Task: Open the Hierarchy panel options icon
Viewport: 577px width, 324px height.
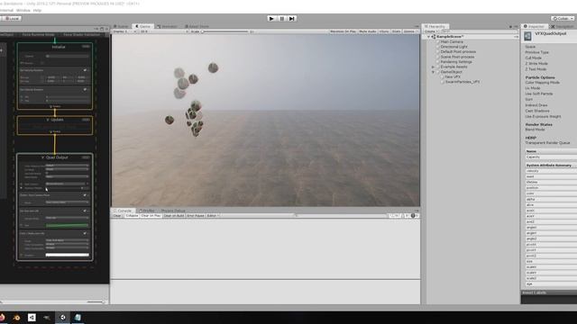Action: tap(516, 27)
